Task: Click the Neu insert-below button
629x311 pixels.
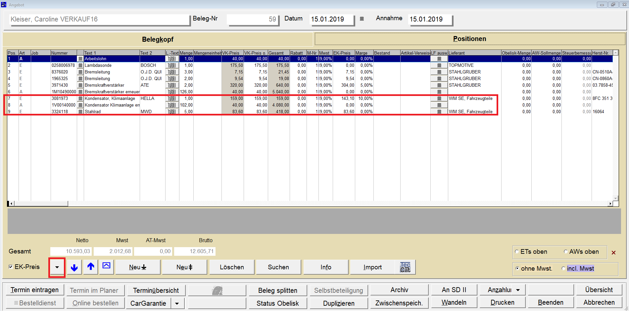Action: click(x=138, y=267)
